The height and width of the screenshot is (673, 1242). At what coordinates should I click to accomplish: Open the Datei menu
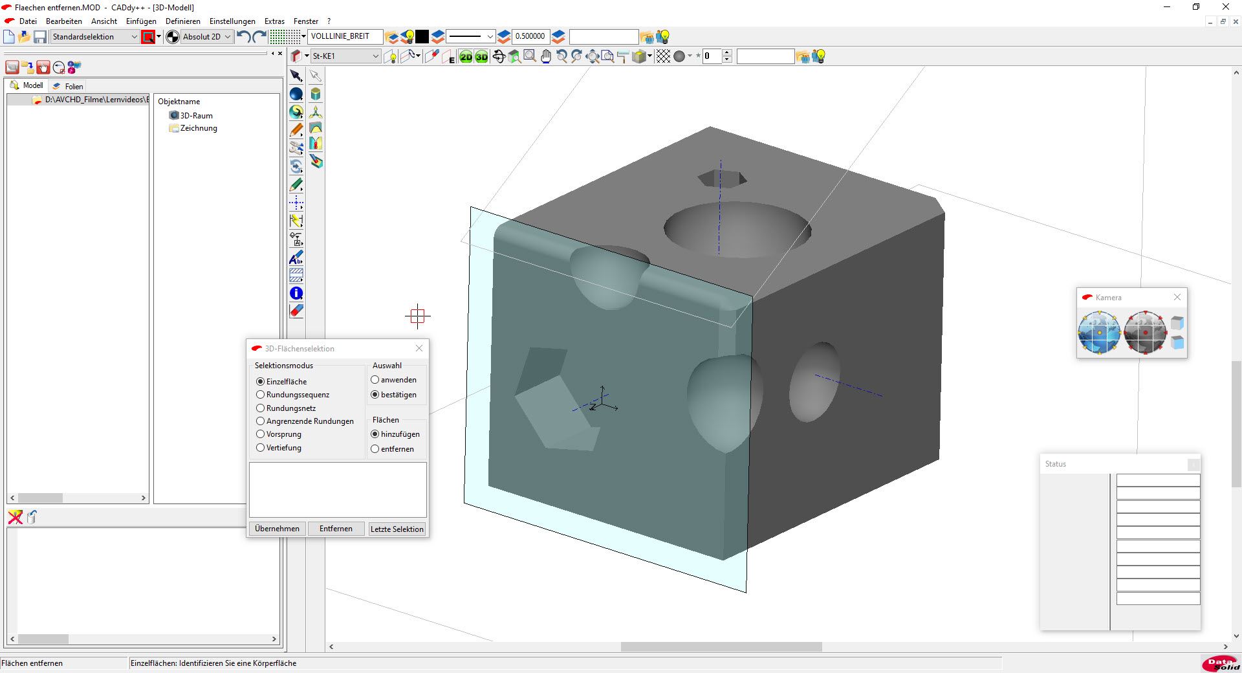[x=28, y=21]
